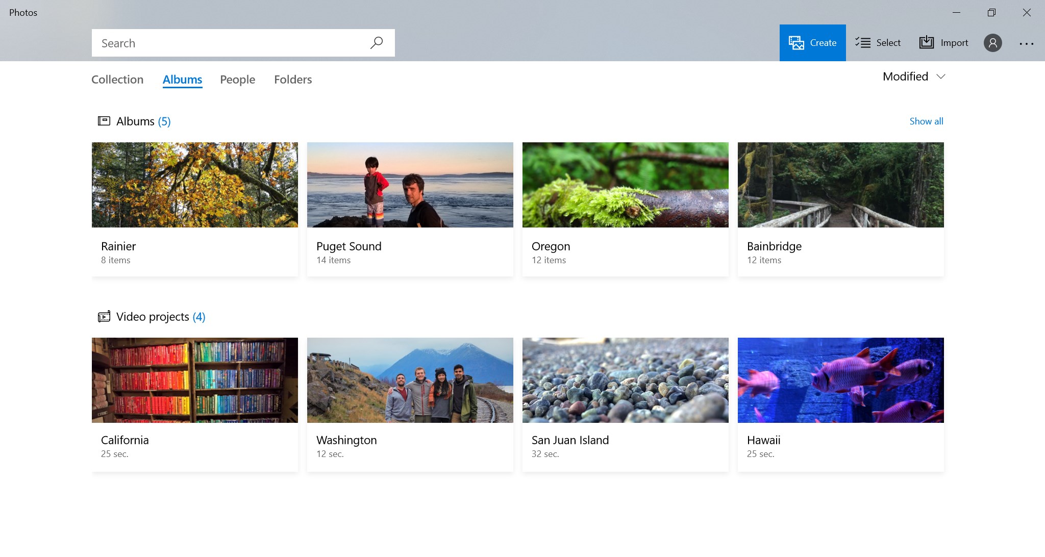Click the search magnifier icon
This screenshot has width=1045, height=557.
(x=376, y=42)
